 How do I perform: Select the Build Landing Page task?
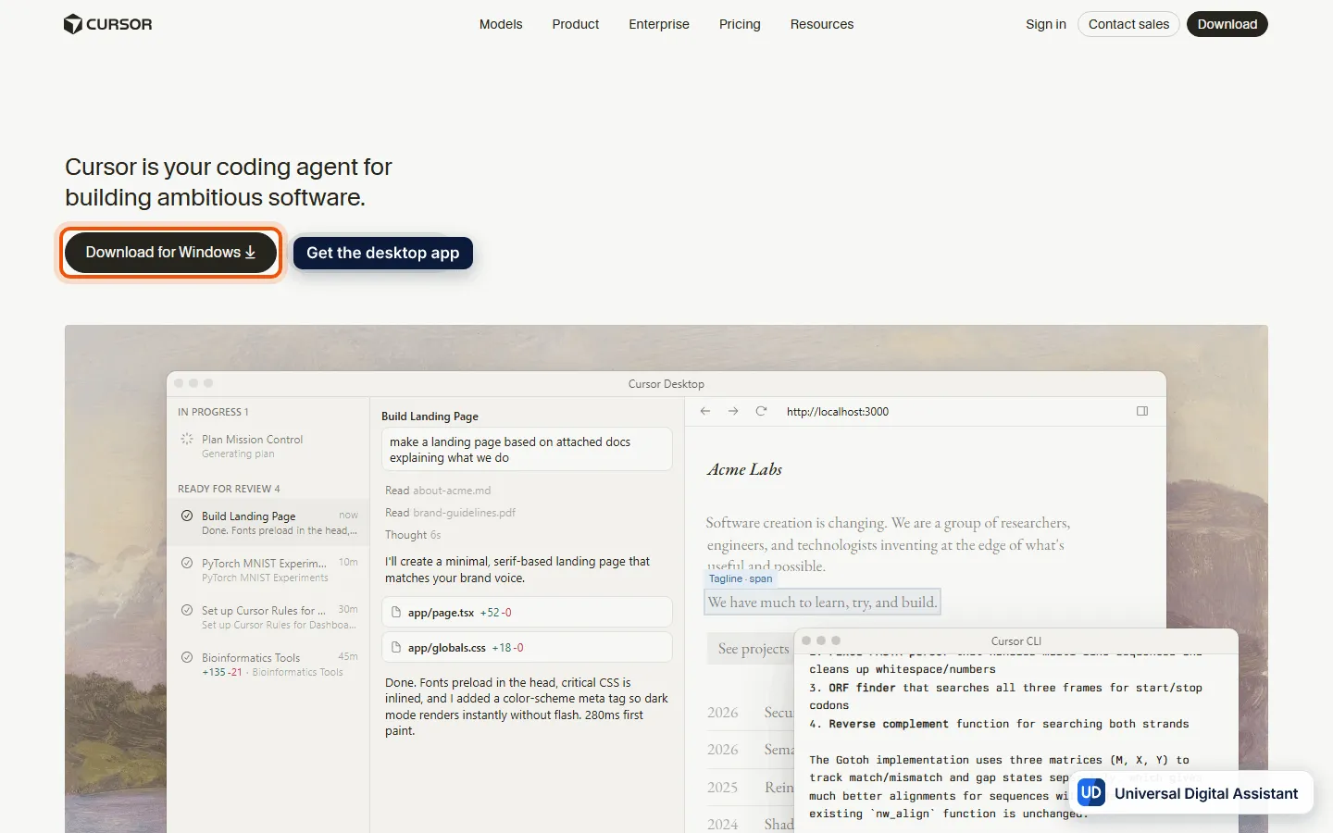click(x=268, y=523)
